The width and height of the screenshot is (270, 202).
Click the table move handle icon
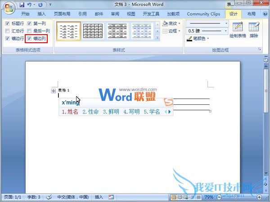pyautogui.click(x=54, y=91)
